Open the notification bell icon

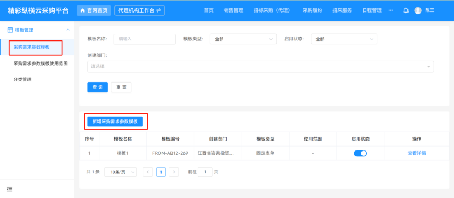[x=406, y=10]
